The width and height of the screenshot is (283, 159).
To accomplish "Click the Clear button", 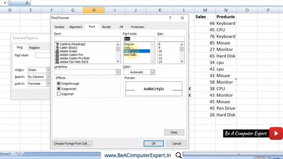I will tap(174, 132).
